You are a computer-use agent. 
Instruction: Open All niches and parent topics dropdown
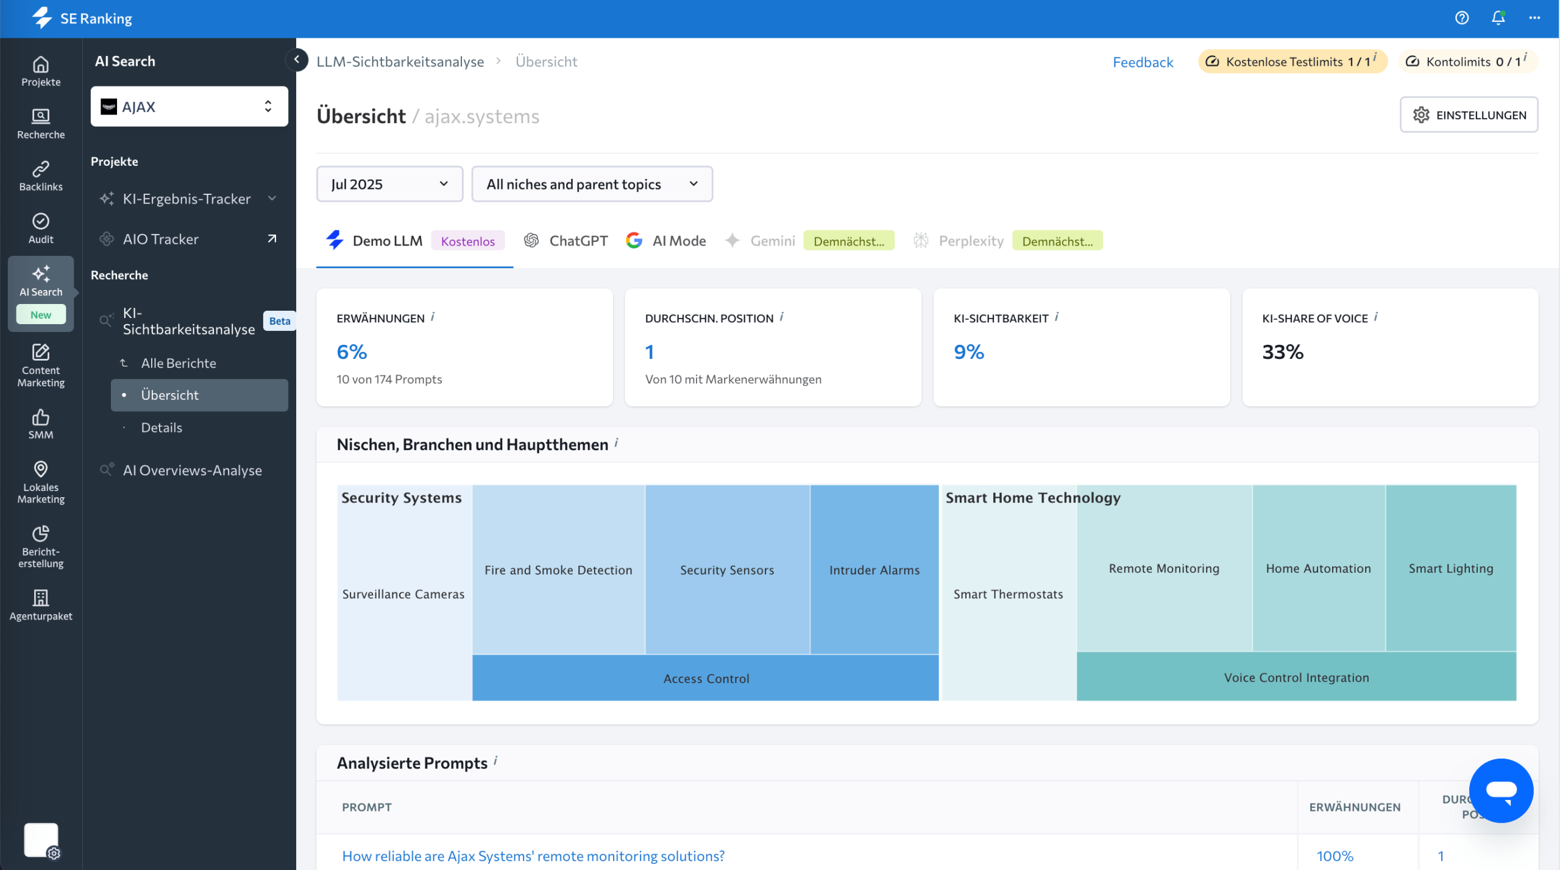592,184
